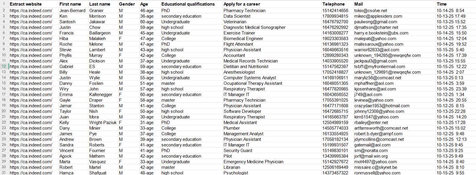This screenshot has height=175, width=476.
Task: Click the email tokio@csolve.net
Action: (x=371, y=11)
